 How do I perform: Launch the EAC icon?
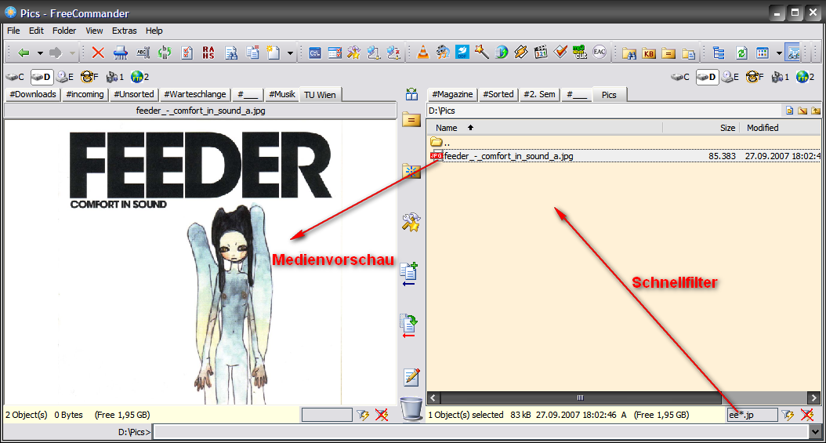pyautogui.click(x=600, y=52)
